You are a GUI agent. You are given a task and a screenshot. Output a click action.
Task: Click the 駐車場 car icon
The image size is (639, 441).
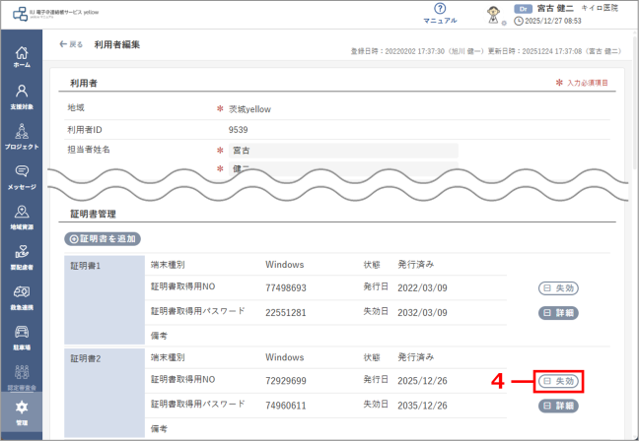coord(22,337)
